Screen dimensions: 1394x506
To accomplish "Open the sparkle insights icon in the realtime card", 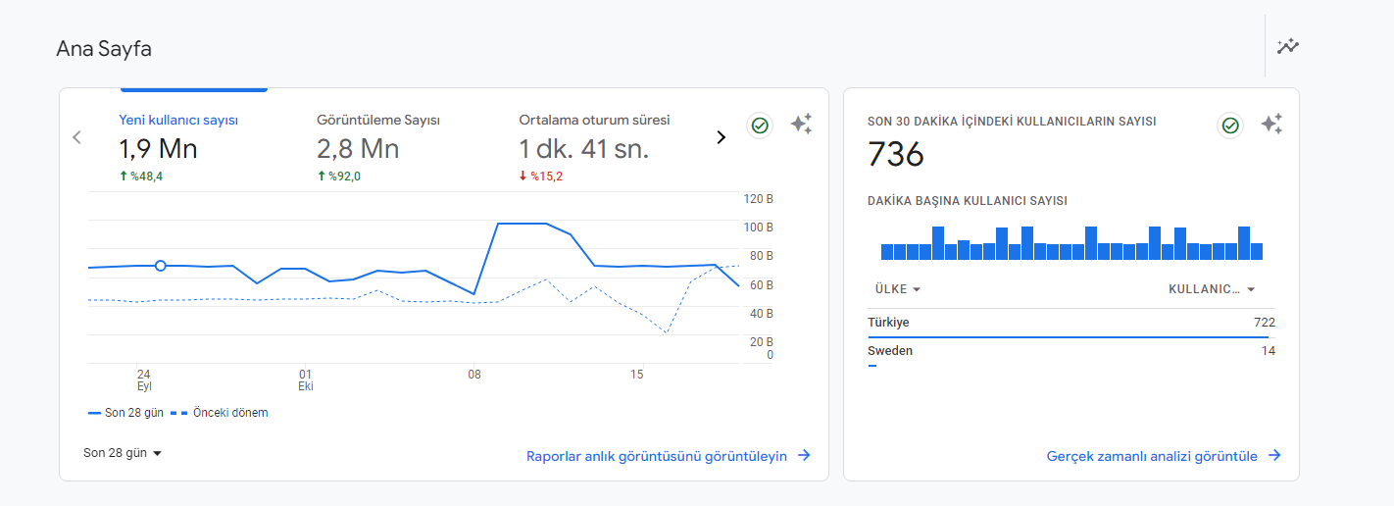I will click(1271, 125).
